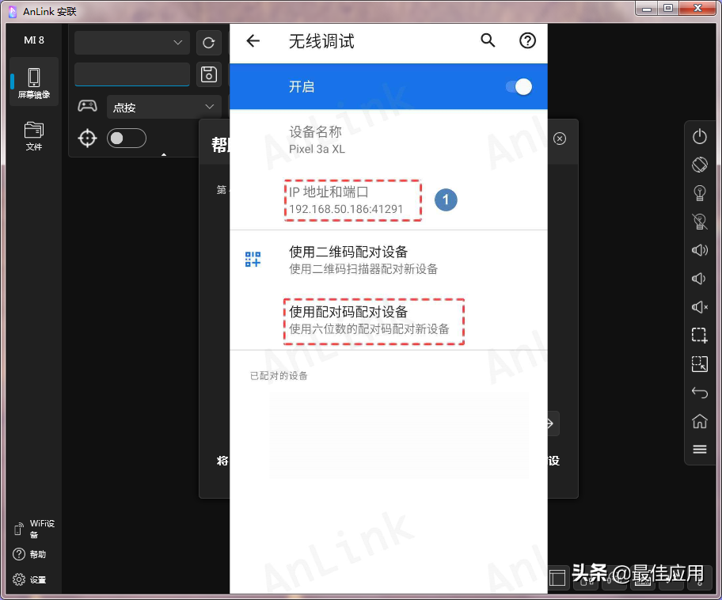Viewport: 722px width, 600px height.
Task: Increase volume with the volume-up icon
Action: tap(700, 250)
